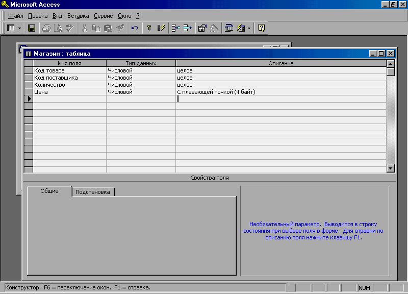The width and height of the screenshot is (408, 294).
Task: Set the Primary Key with key icon
Action: pyautogui.click(x=149, y=28)
